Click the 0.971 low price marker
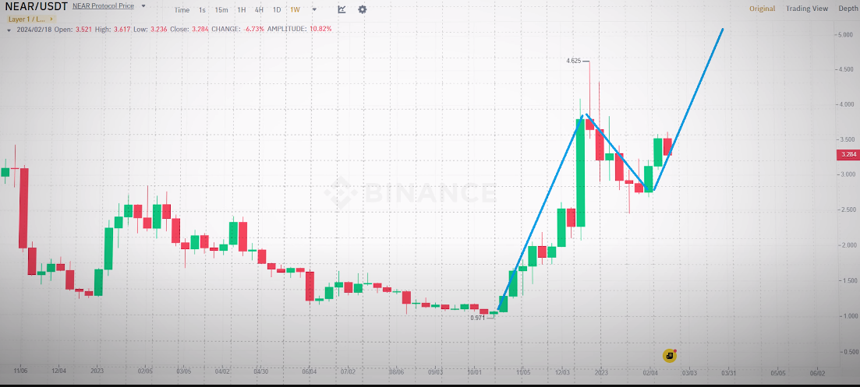 tap(478, 318)
